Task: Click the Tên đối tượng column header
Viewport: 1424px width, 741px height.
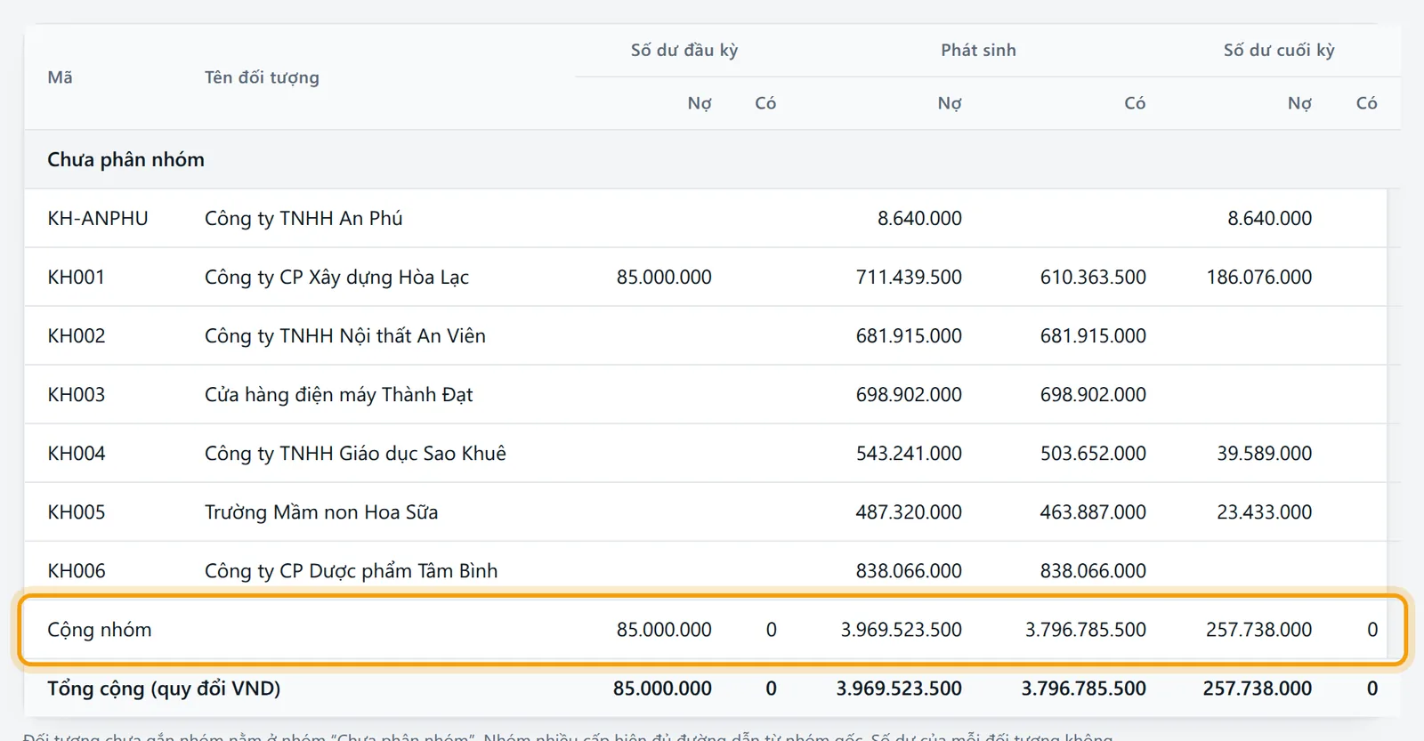Action: [x=262, y=77]
